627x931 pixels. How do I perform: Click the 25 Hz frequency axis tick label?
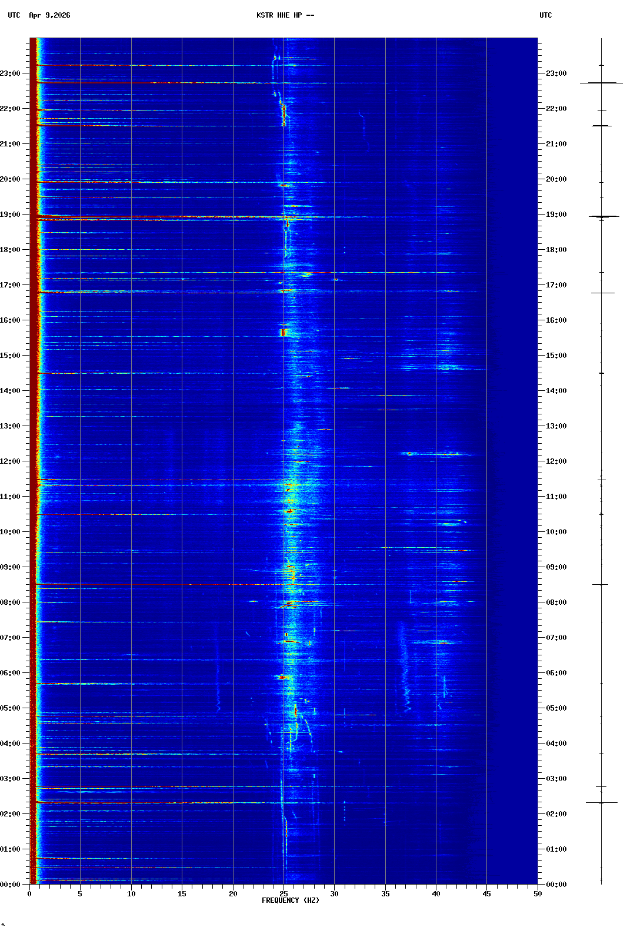(284, 894)
